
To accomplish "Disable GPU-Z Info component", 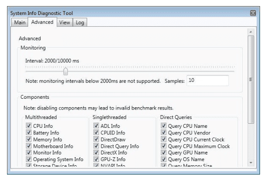I will (96, 159).
